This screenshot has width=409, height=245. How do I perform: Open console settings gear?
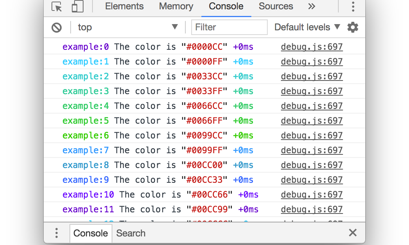(352, 27)
